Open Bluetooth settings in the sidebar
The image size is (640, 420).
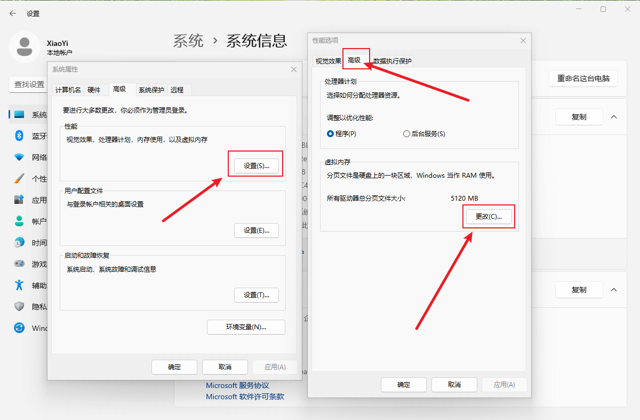point(19,136)
